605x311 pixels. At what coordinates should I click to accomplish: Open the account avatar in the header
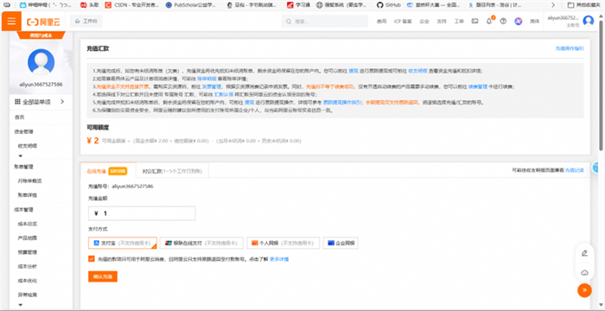click(x=588, y=21)
